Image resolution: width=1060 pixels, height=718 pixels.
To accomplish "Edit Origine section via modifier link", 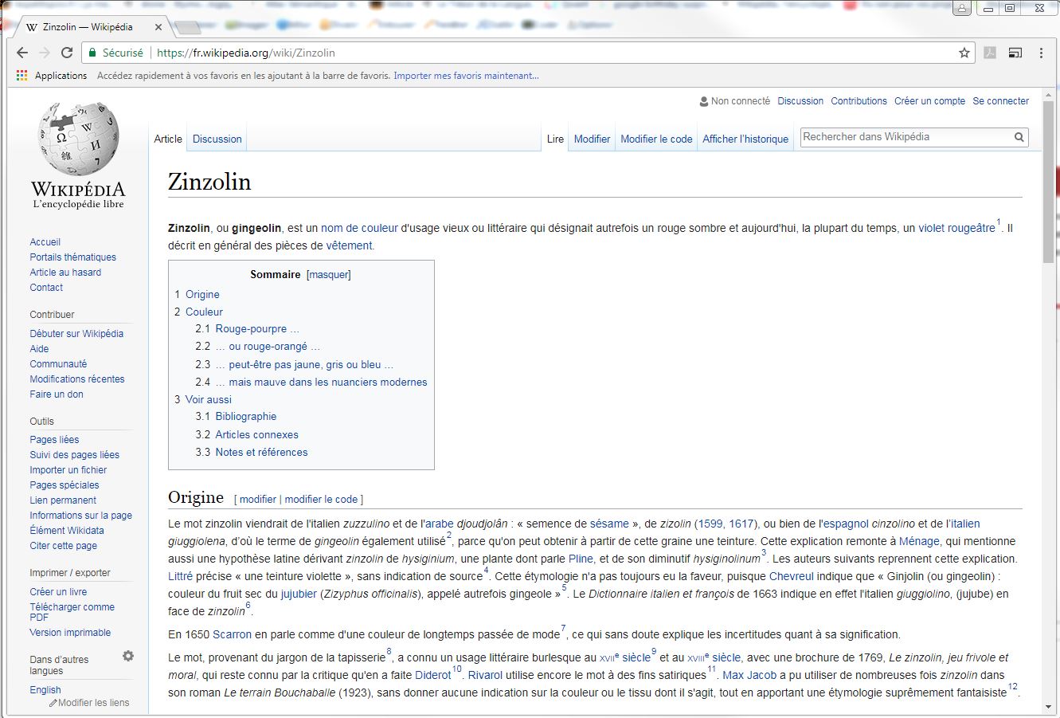I will tap(258, 500).
